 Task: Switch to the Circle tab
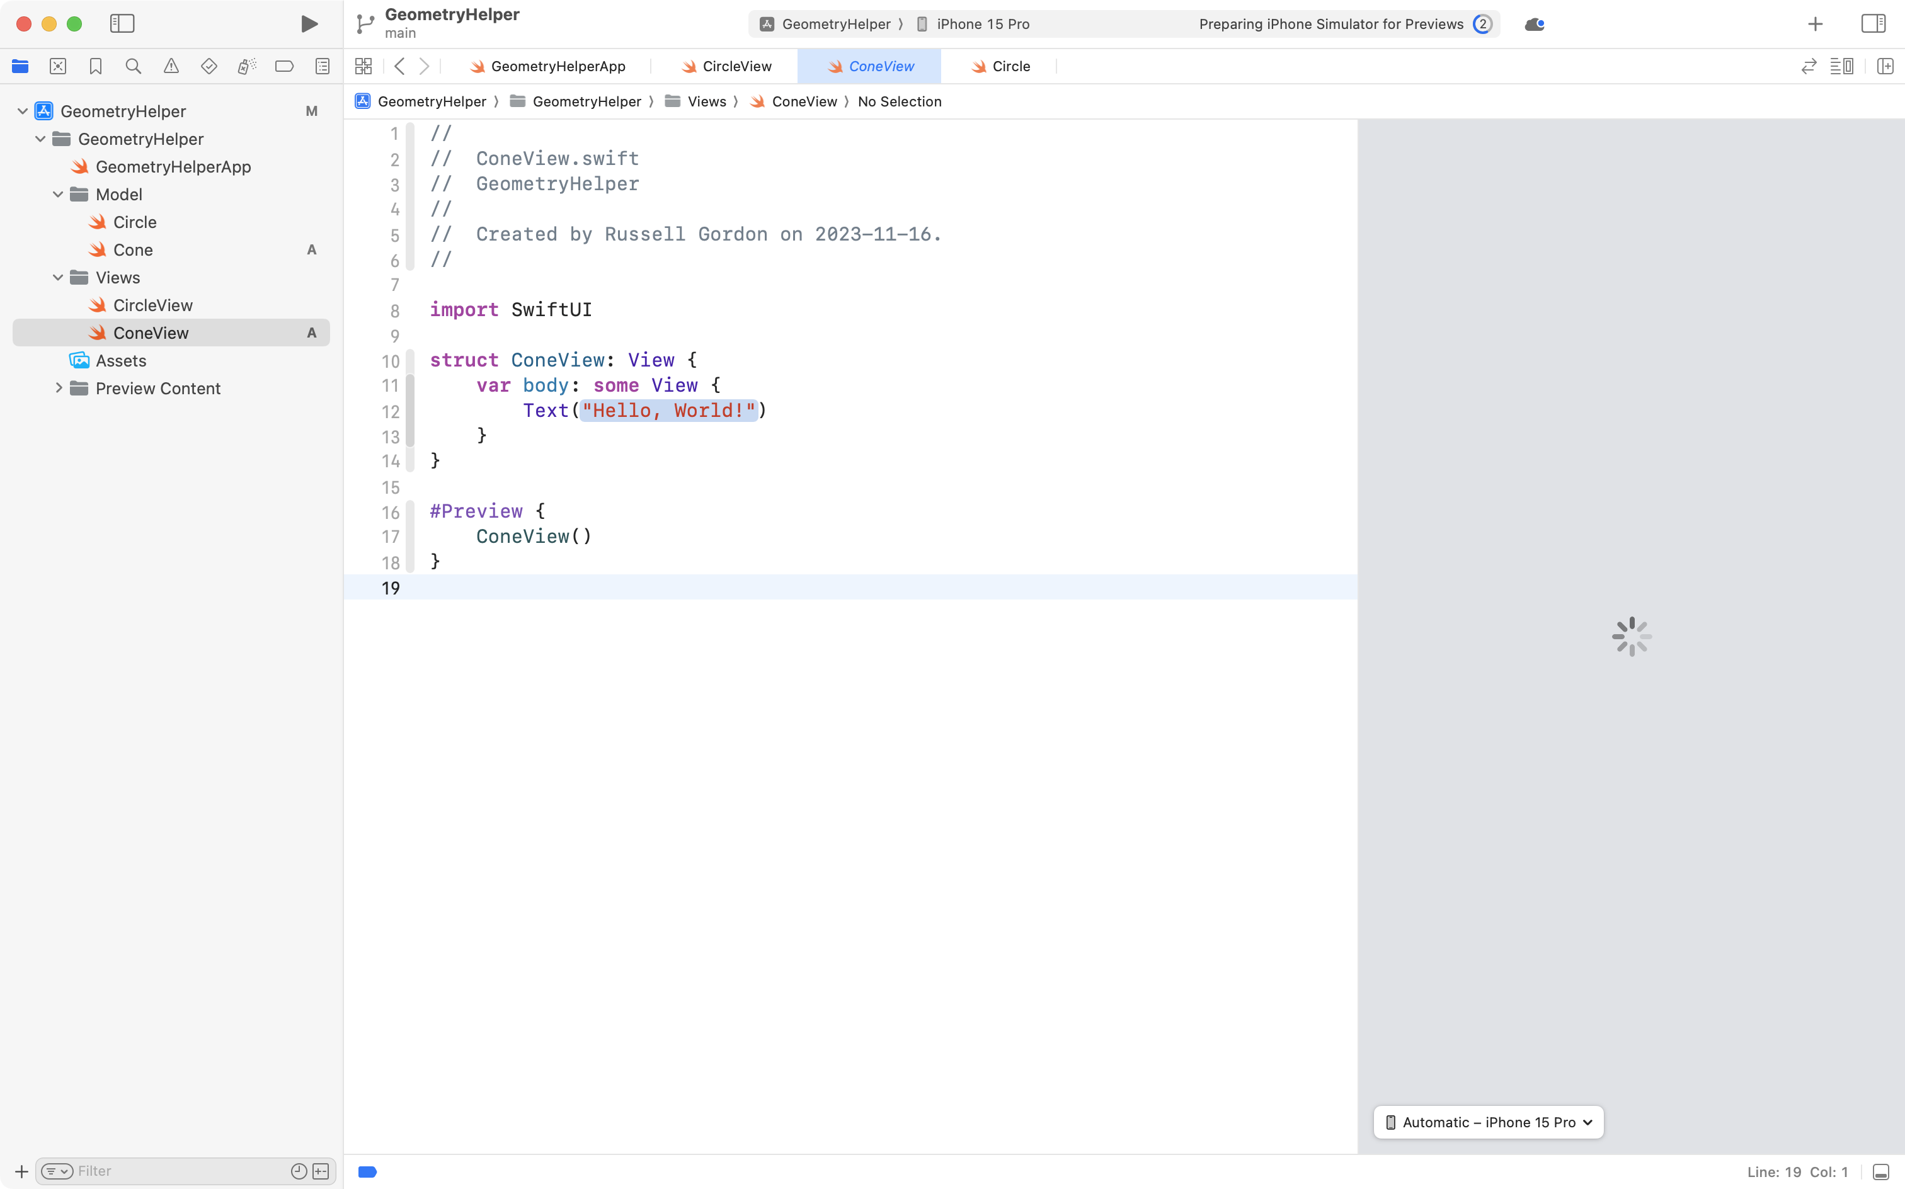tap(1009, 66)
